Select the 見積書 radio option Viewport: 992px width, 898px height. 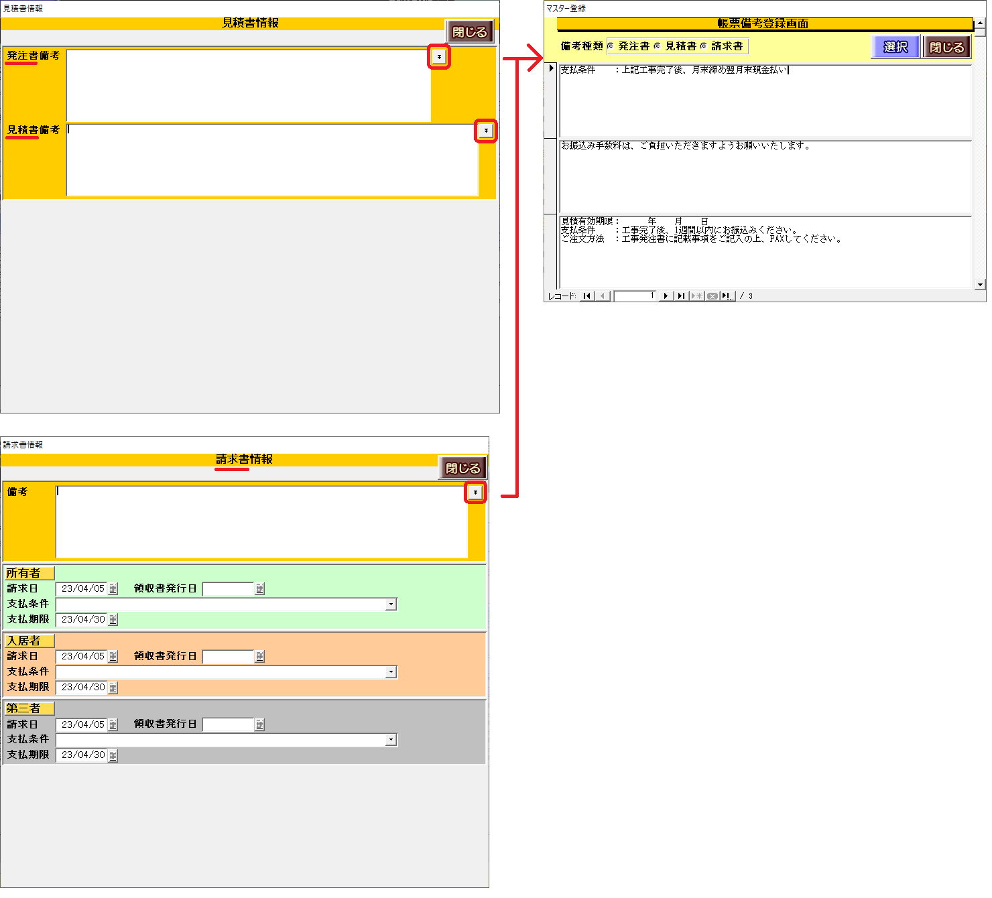click(x=658, y=46)
